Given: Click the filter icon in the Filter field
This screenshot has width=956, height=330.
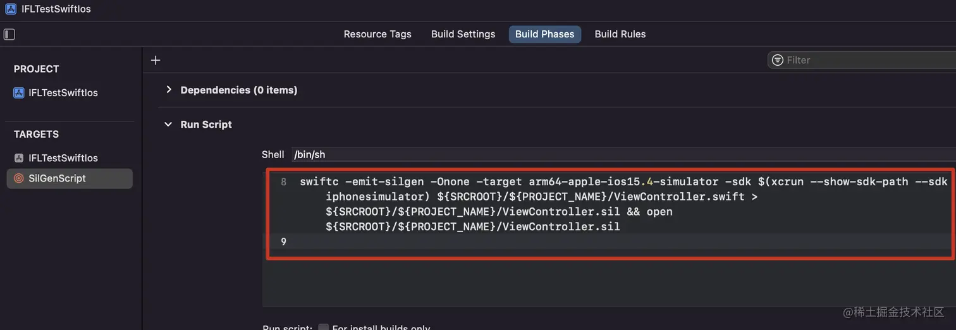Looking at the screenshot, I should pyautogui.click(x=777, y=60).
